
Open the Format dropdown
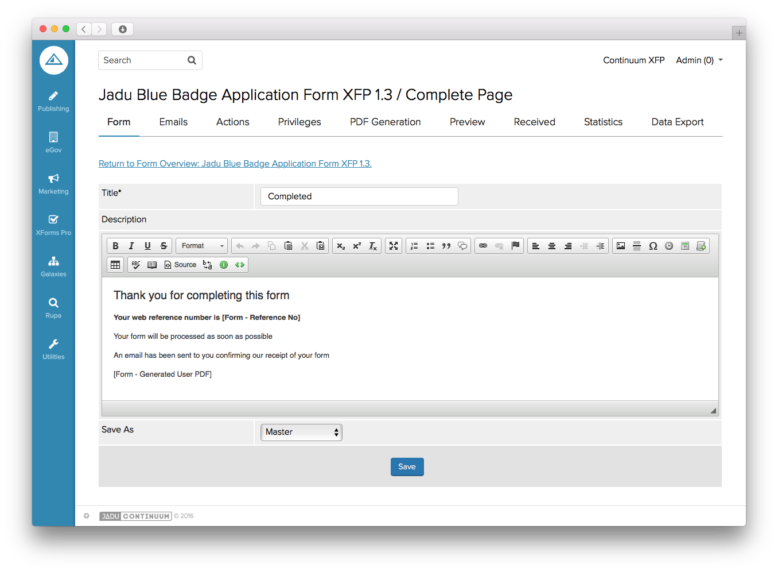coord(201,246)
